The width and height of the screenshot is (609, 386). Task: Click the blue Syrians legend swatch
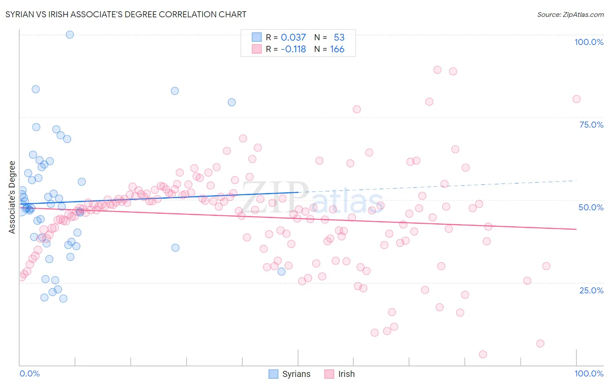(x=273, y=374)
